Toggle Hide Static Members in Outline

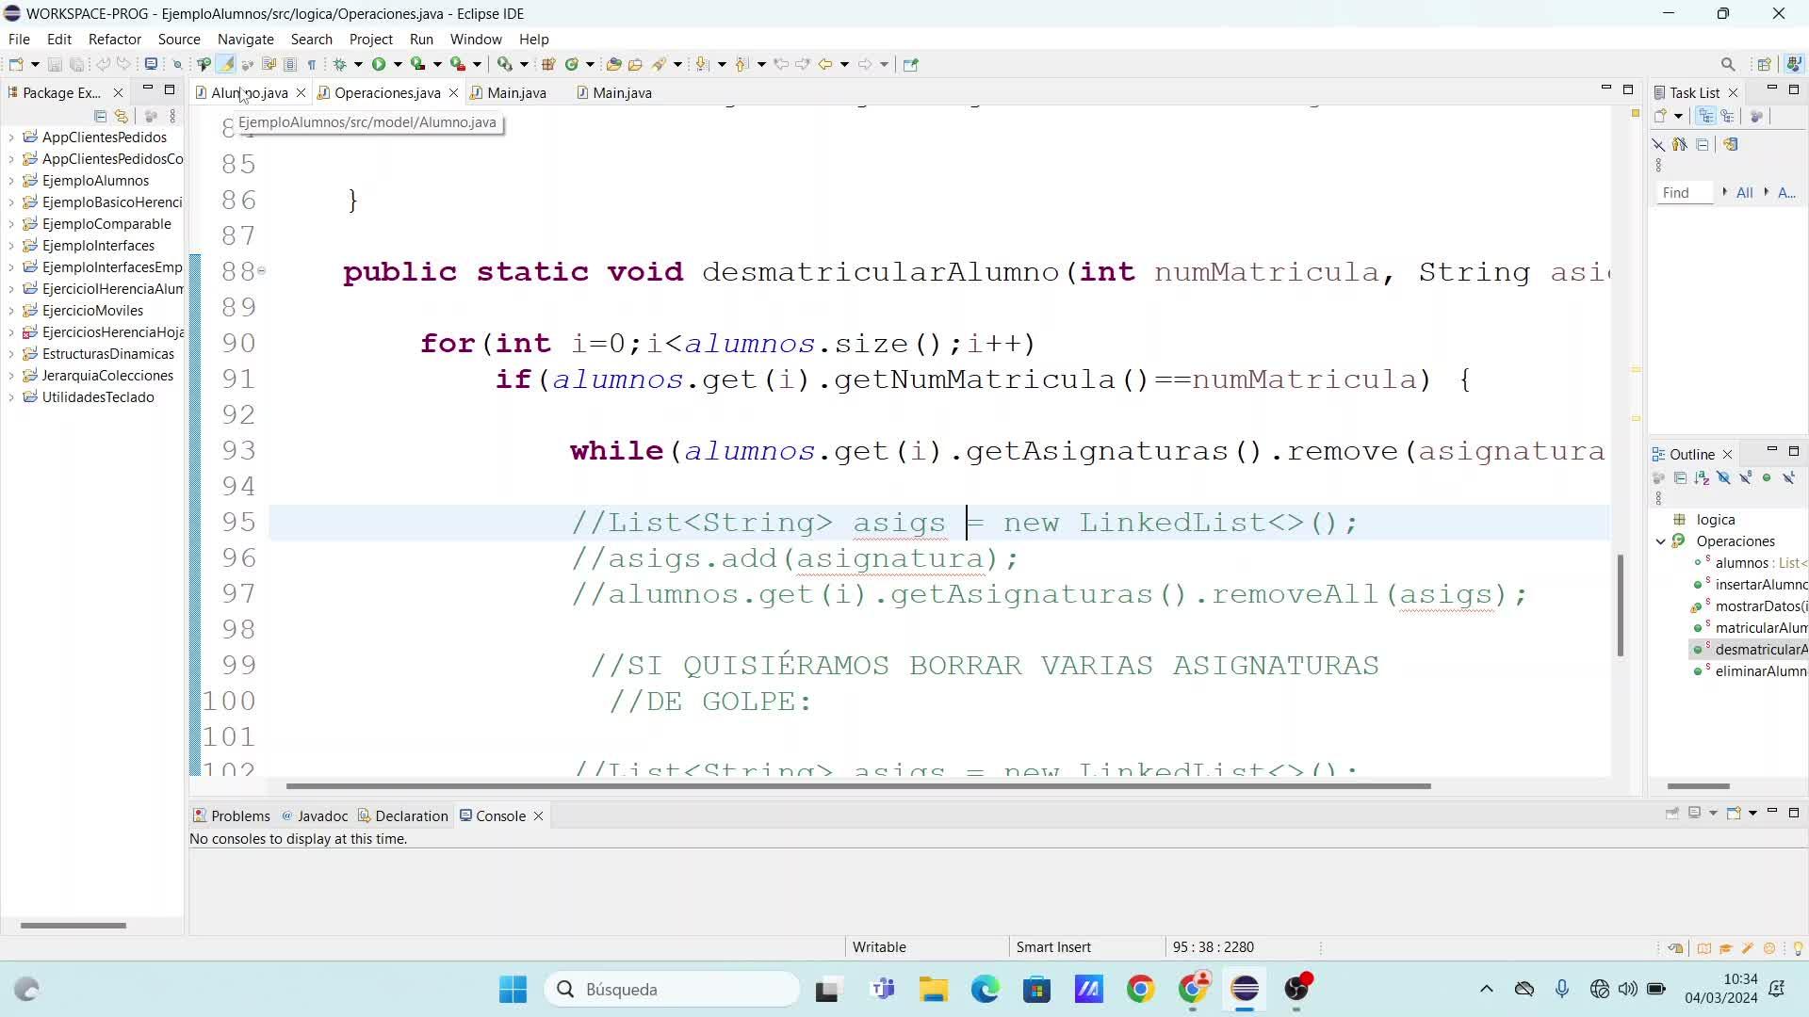[1745, 478]
